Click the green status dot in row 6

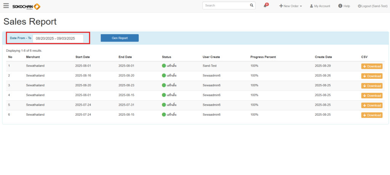coord(164,115)
